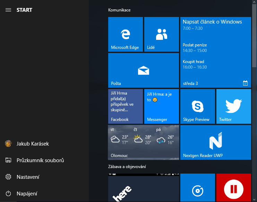
Task: Open Napájení power options
Action: point(31,194)
